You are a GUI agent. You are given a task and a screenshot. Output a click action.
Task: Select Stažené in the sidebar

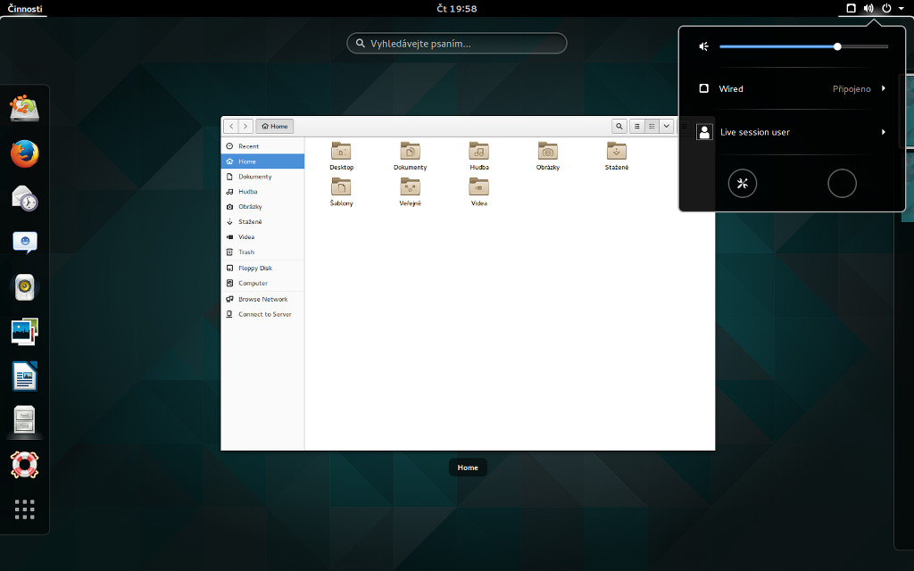coord(263,222)
